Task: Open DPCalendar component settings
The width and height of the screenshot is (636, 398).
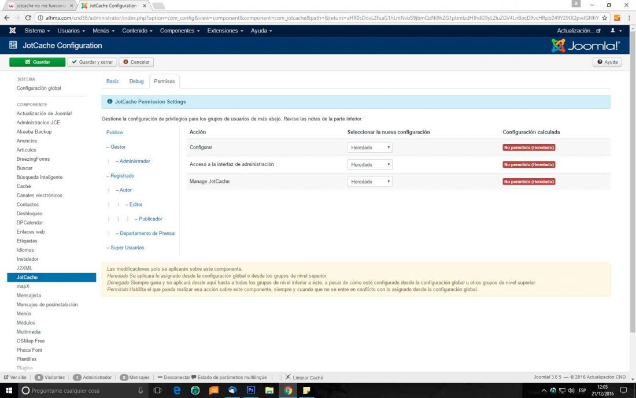Action: (x=29, y=223)
